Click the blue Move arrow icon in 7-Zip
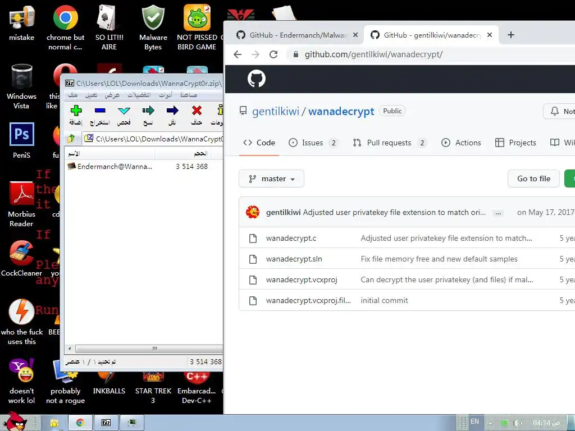575x431 pixels. tap(172, 111)
